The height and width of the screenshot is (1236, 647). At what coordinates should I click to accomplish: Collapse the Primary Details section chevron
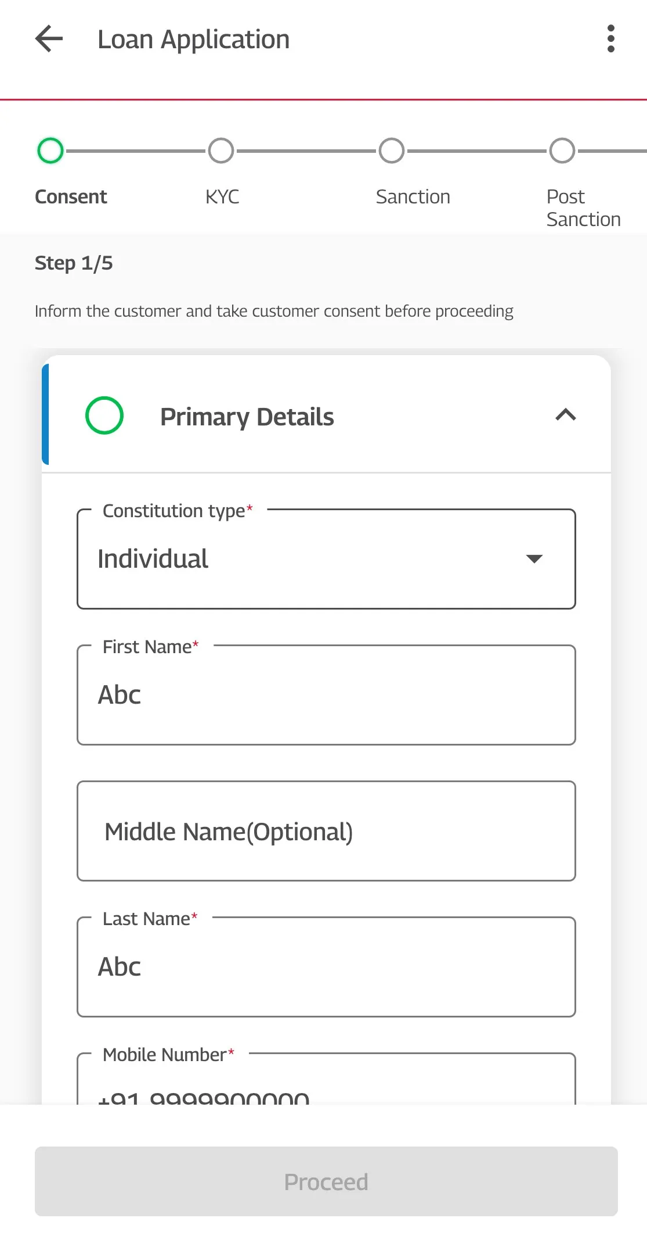point(566,415)
